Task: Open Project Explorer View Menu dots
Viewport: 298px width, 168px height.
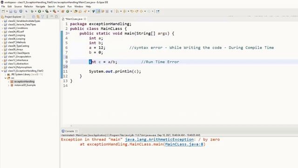Action: tap(47, 17)
